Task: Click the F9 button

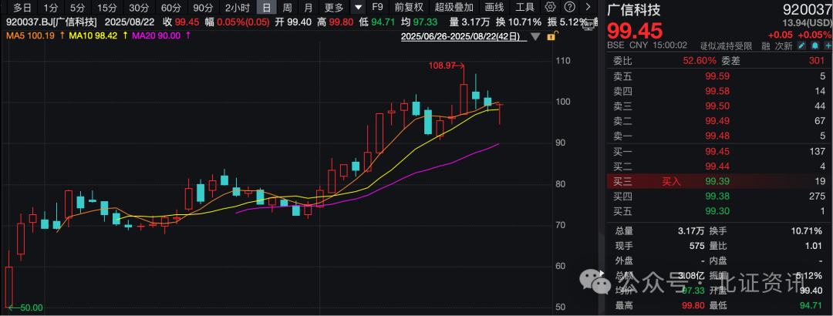Action: [377, 8]
